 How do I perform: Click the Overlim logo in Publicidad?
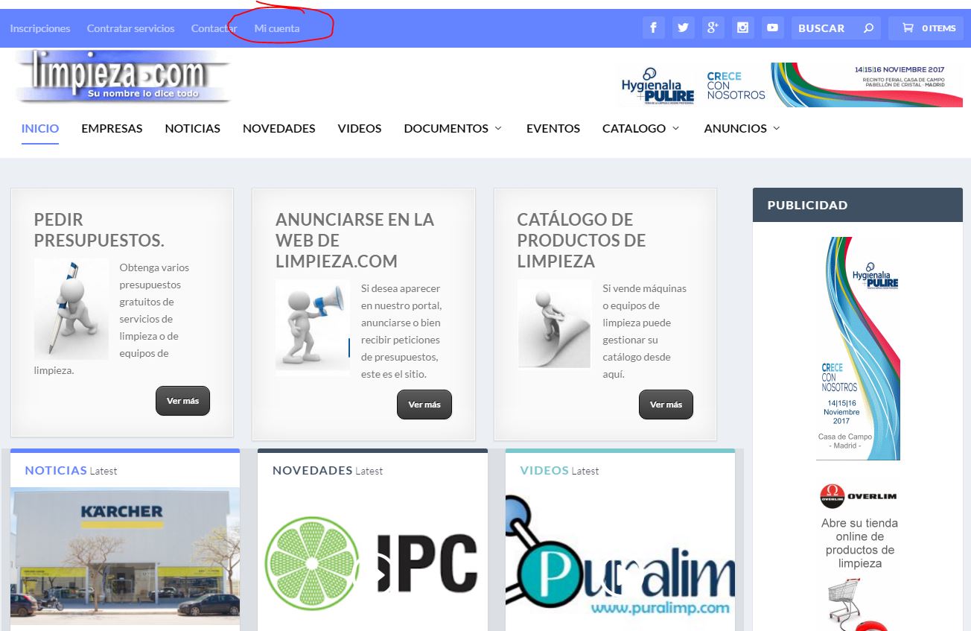click(x=859, y=496)
